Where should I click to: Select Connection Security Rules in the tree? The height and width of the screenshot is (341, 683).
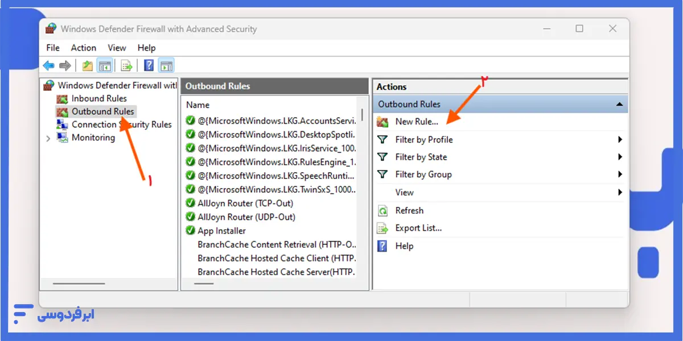click(114, 124)
